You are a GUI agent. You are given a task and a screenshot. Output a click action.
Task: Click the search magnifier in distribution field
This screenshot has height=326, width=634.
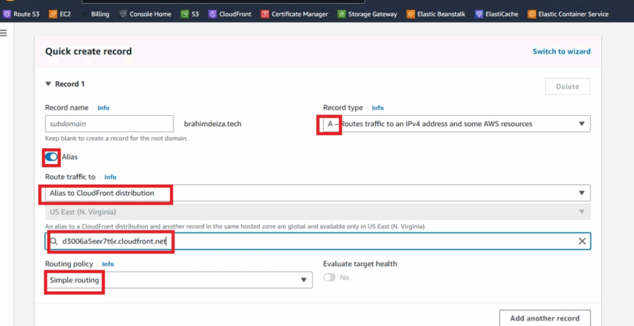coord(54,242)
